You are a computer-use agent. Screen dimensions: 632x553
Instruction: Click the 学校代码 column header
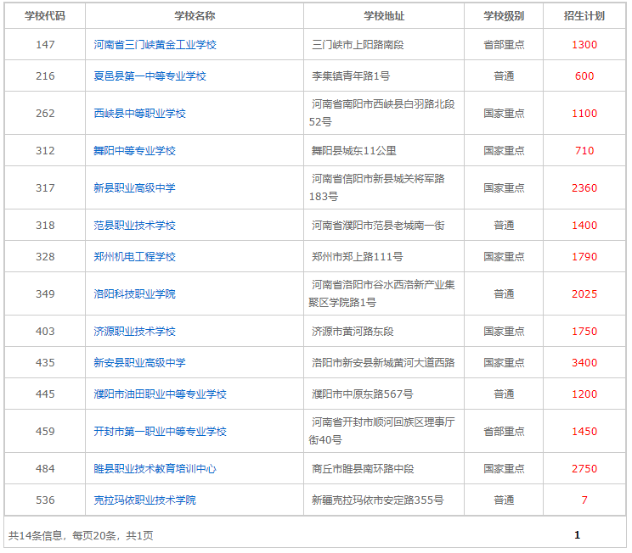click(45, 16)
